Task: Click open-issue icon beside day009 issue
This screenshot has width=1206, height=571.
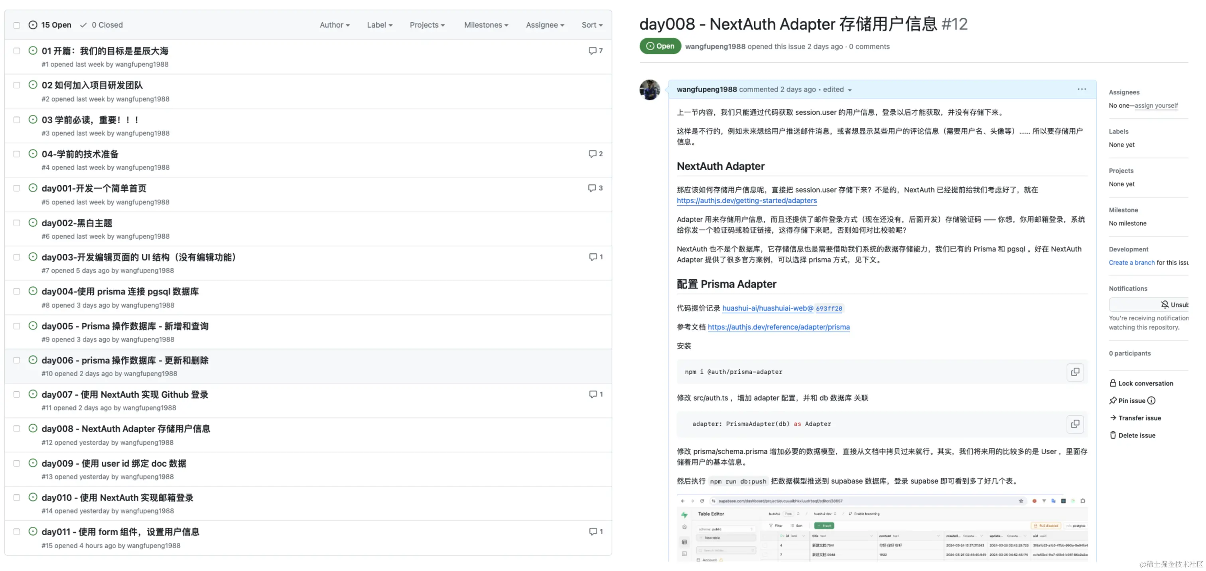Action: [33, 463]
